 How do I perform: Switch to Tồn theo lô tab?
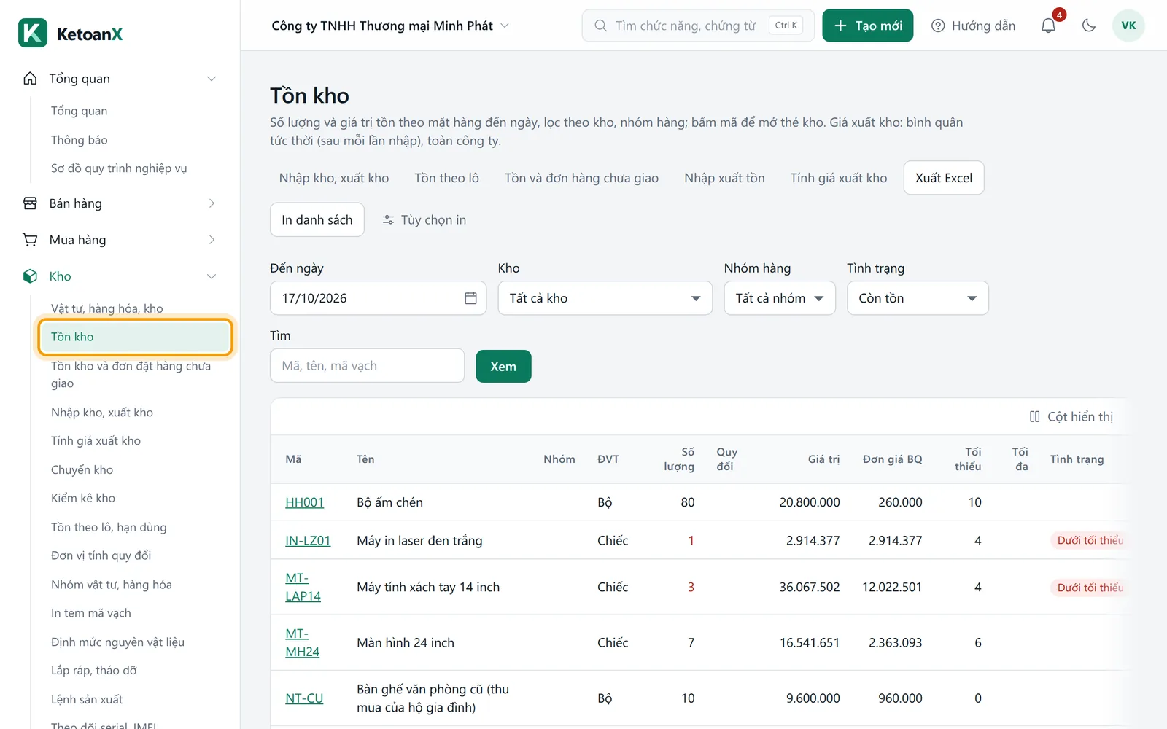click(446, 178)
